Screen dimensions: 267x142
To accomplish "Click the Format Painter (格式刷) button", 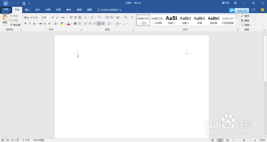I will (x=15, y=25).
